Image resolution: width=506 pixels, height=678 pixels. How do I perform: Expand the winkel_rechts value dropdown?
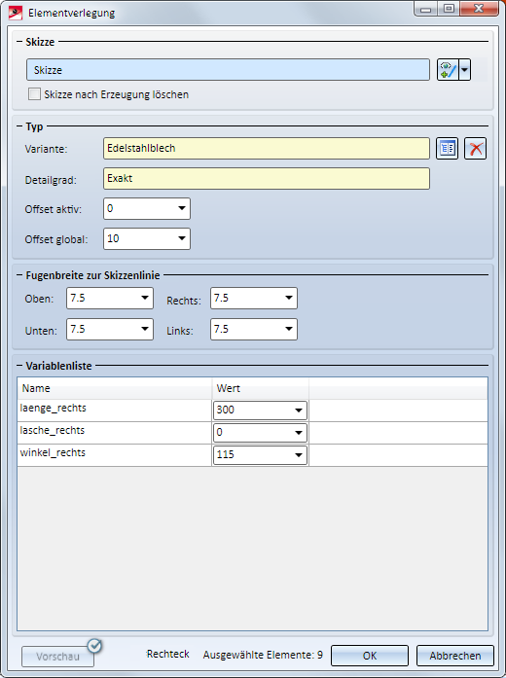point(299,455)
